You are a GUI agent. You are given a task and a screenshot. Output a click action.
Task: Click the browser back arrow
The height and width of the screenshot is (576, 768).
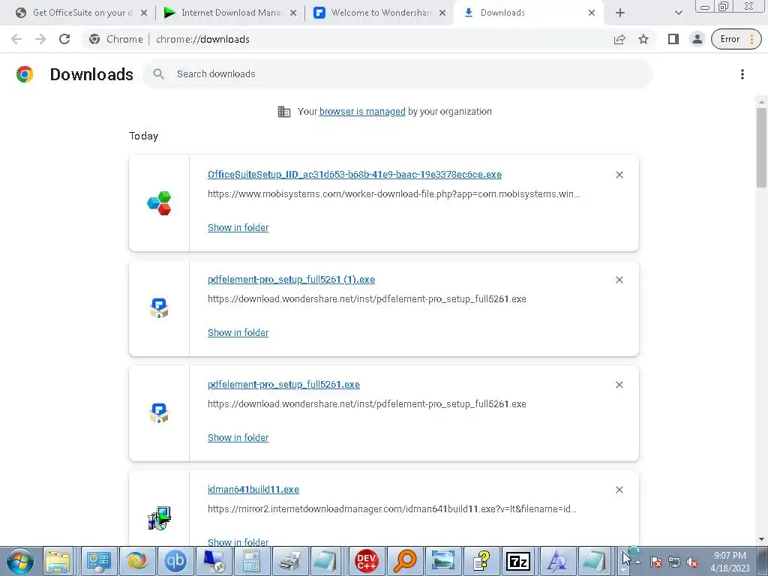[16, 39]
